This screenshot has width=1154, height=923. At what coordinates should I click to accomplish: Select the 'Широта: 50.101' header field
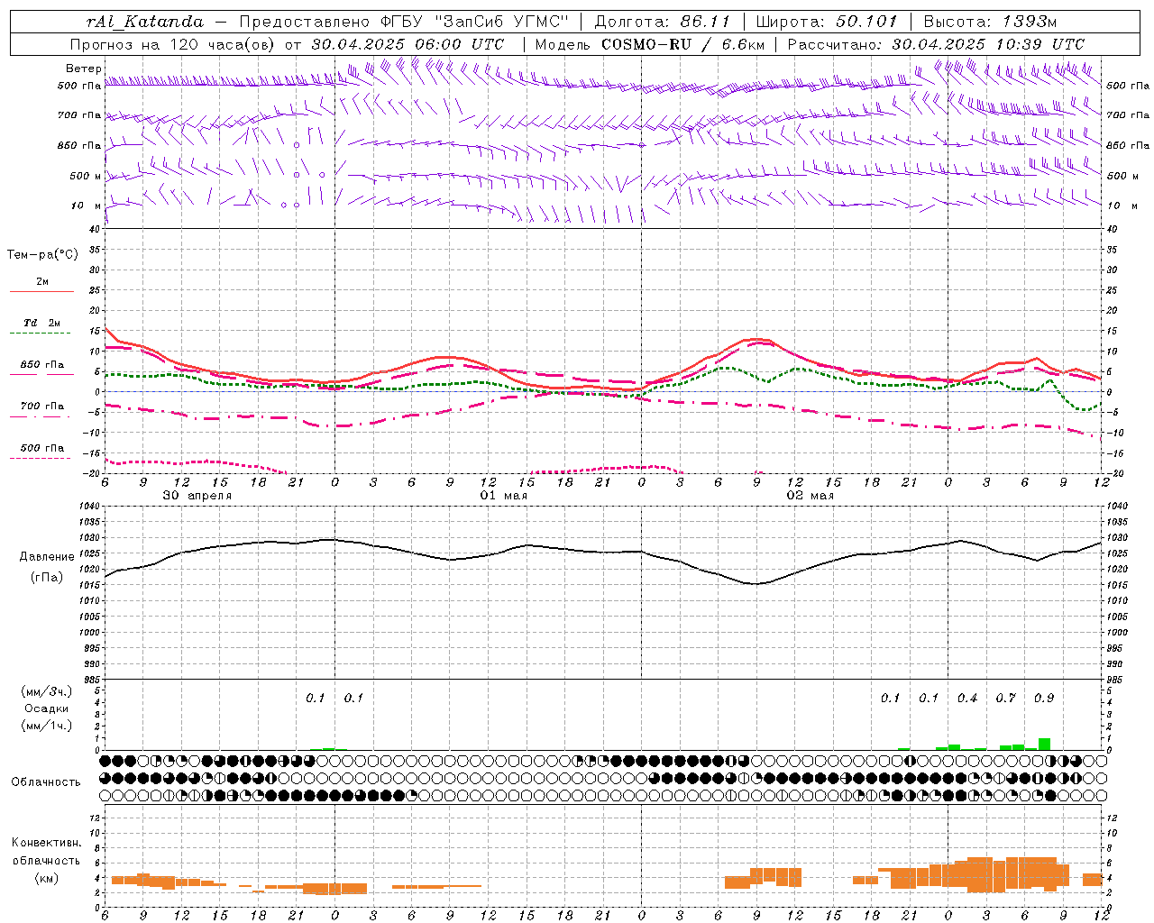(x=827, y=22)
